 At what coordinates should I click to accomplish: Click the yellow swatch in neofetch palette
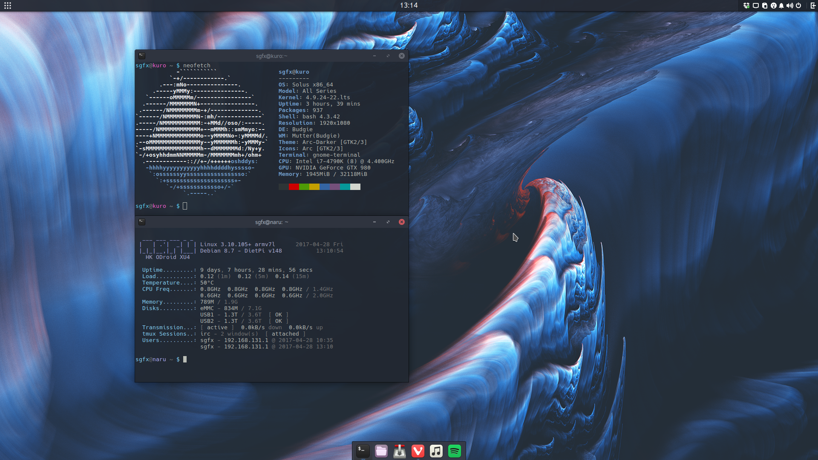[314, 187]
